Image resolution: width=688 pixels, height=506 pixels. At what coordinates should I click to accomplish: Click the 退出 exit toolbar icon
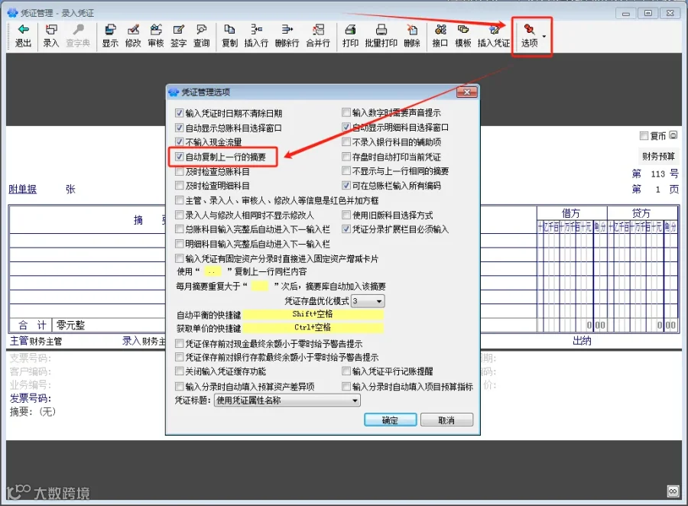coord(23,36)
